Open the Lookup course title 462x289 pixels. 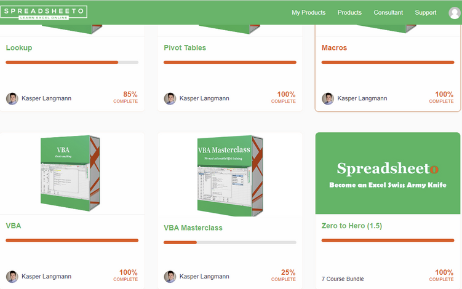[19, 48]
